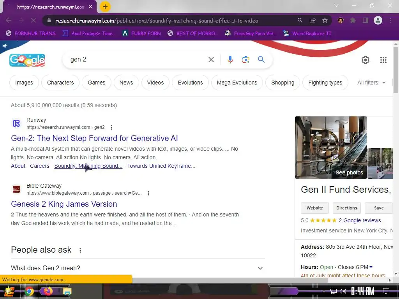Launch Firefox from the taskbar
The height and width of the screenshot is (299, 399).
tap(48, 291)
